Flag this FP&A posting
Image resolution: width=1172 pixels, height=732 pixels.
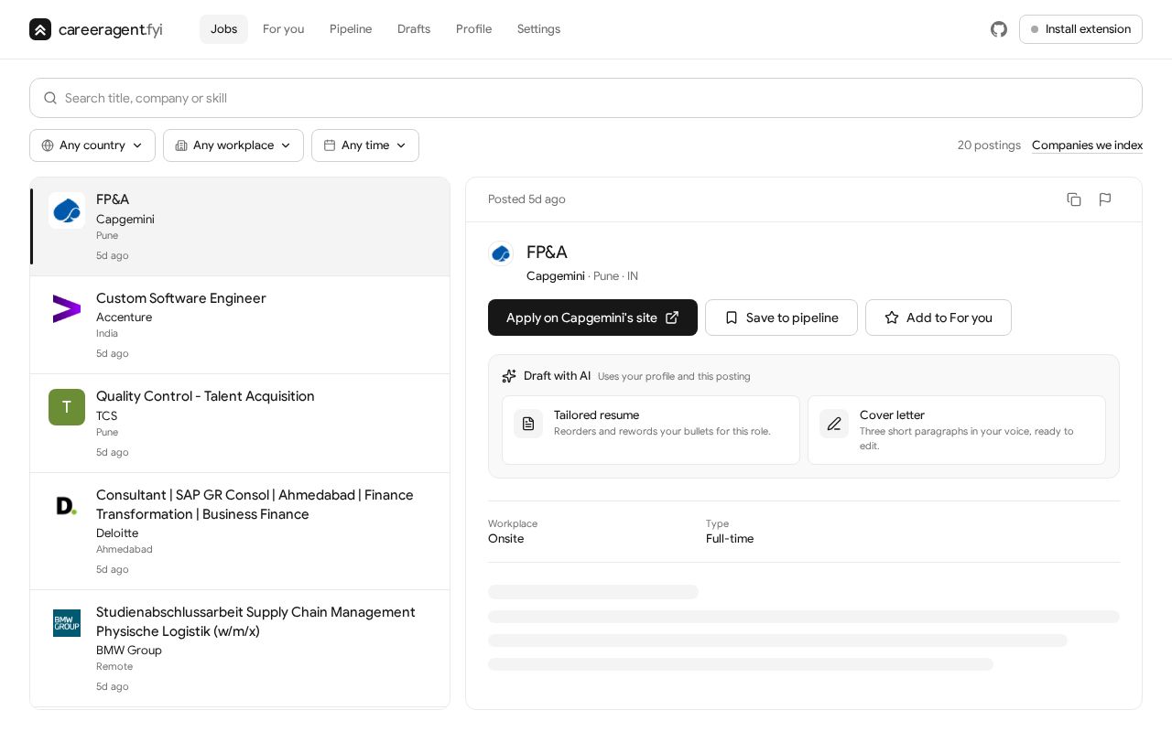coord(1105,199)
